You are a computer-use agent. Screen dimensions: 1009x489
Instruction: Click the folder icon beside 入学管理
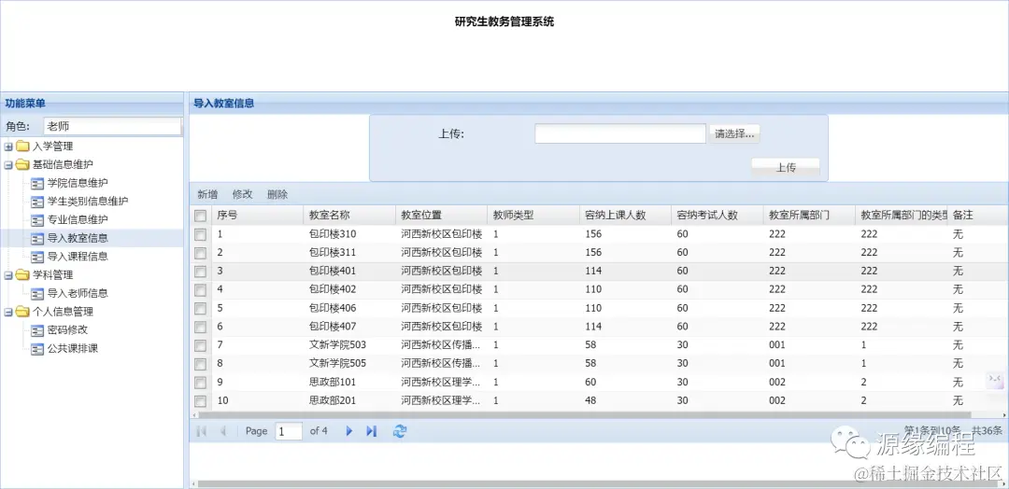click(22, 147)
